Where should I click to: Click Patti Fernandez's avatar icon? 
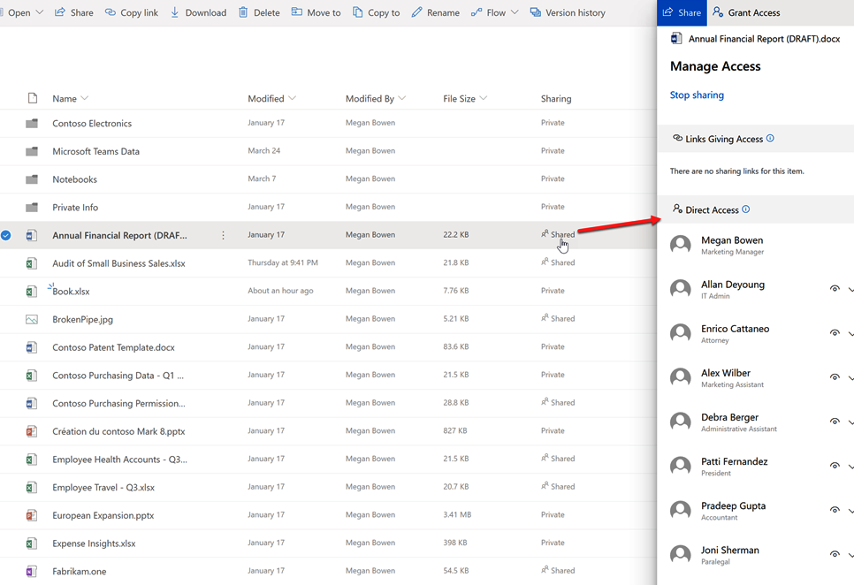(x=680, y=467)
